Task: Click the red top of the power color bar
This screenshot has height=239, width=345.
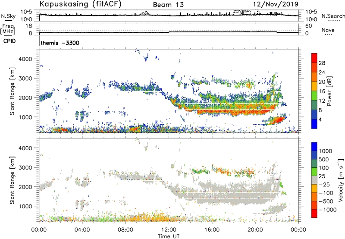Action: 314,58
